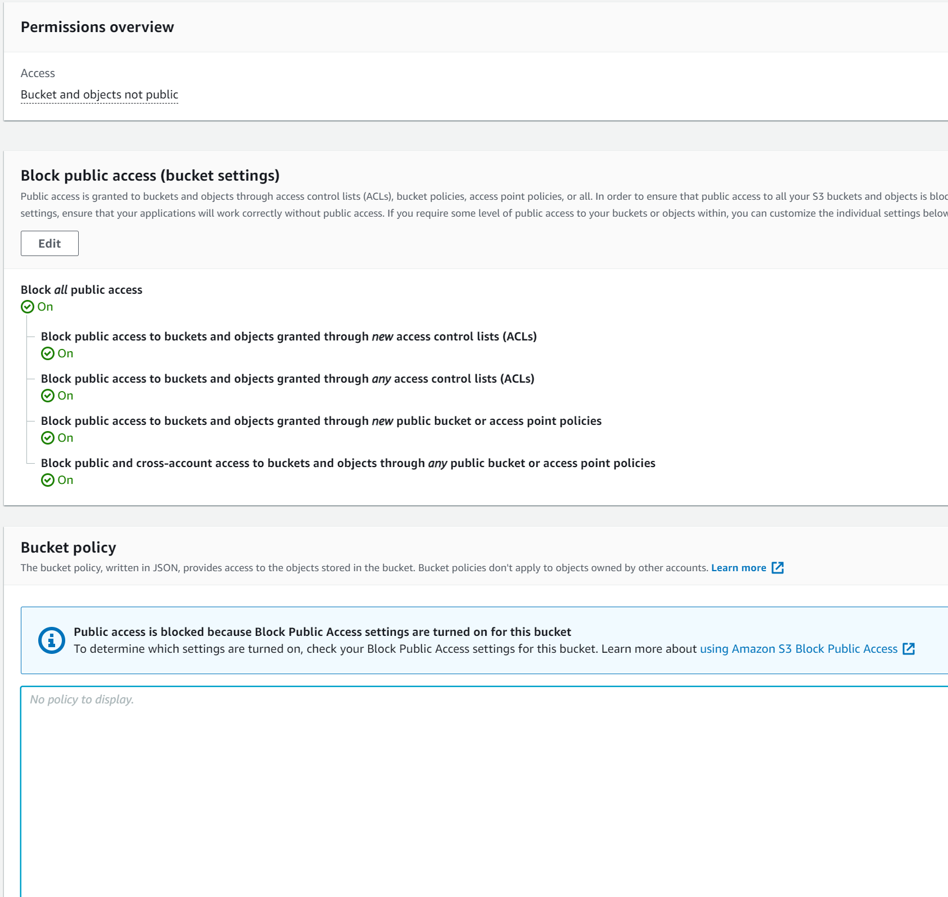This screenshot has height=897, width=948.
Task: Click the Bucket and objects not public link
Action: [x=100, y=94]
